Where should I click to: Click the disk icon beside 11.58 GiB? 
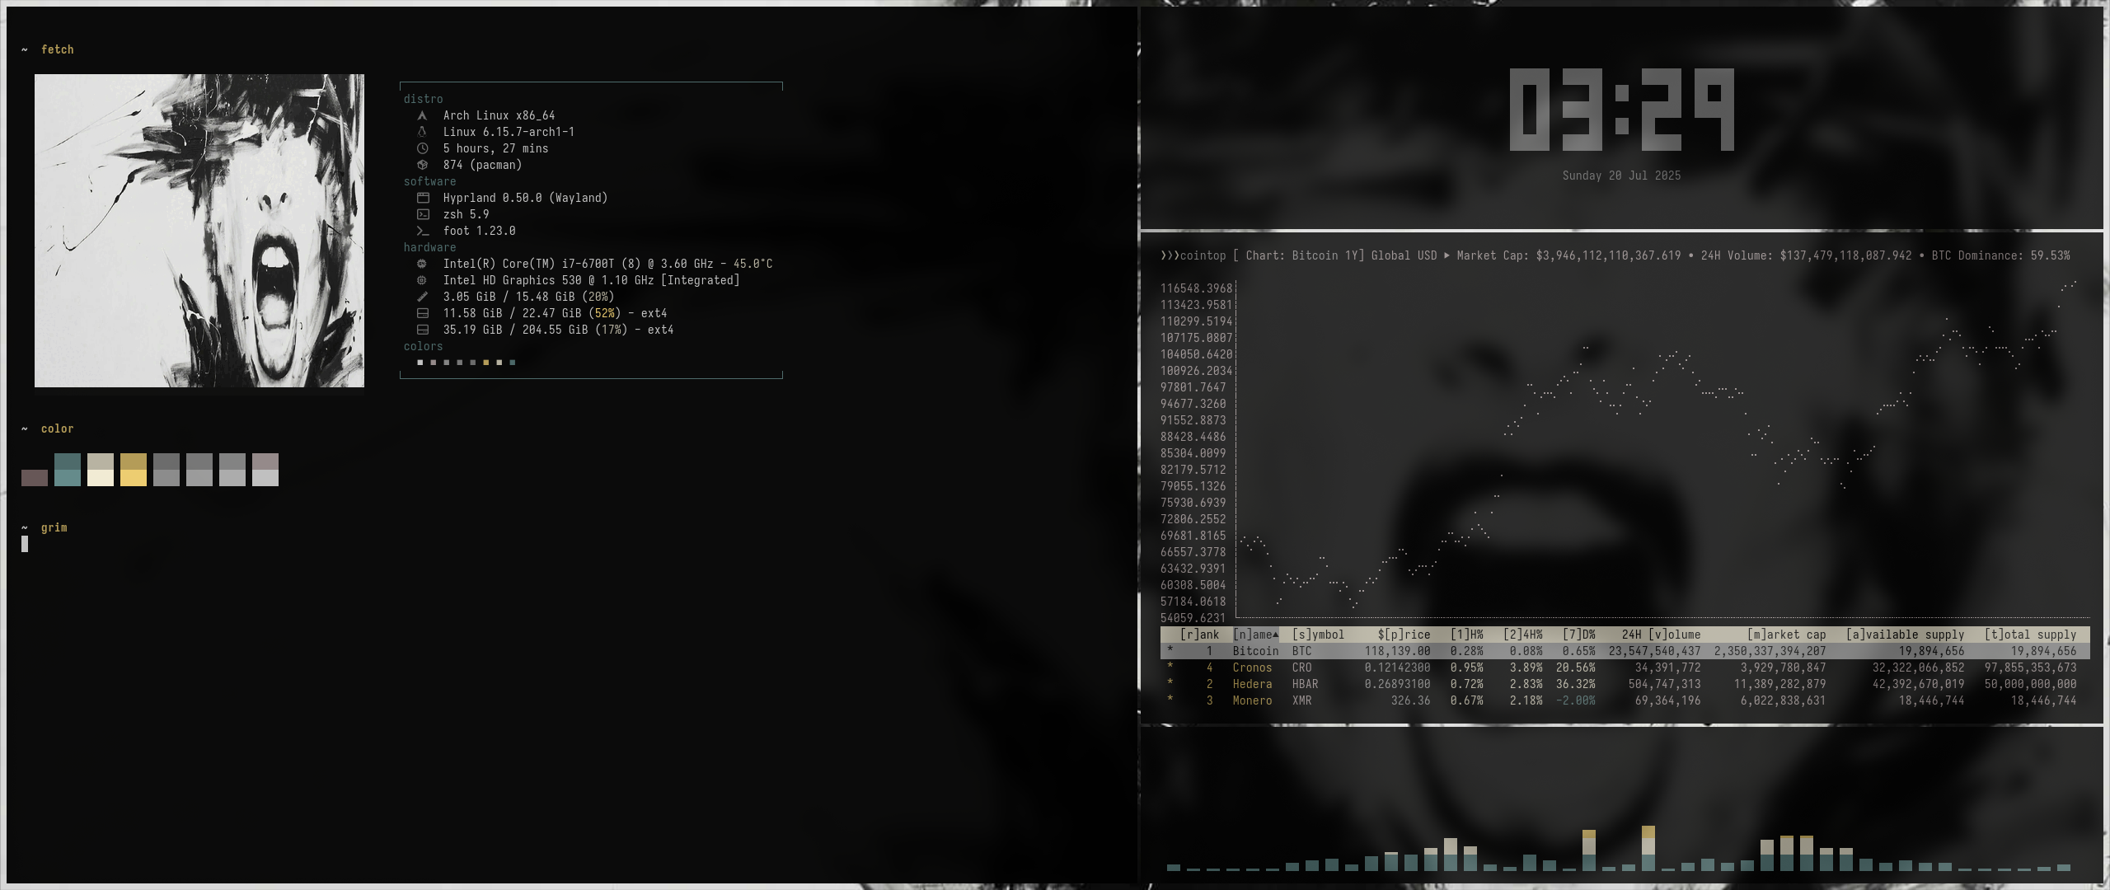[423, 313]
